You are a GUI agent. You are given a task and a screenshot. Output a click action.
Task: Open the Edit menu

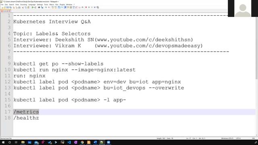6,4
